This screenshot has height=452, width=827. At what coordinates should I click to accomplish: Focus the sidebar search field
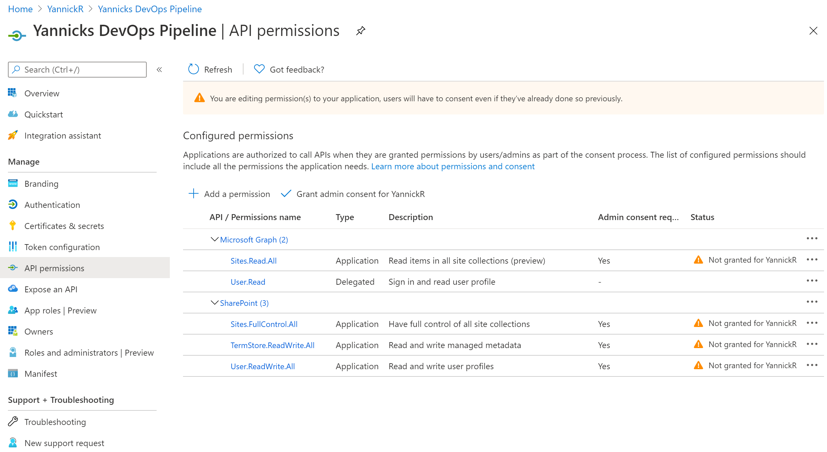click(77, 70)
